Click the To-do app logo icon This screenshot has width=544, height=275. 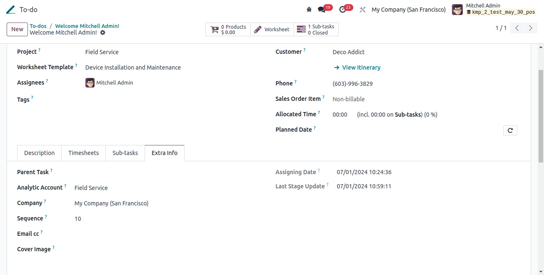[x=11, y=9]
